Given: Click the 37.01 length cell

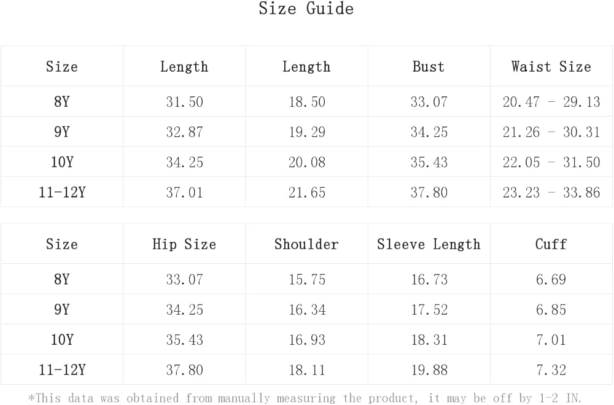Looking at the screenshot, I should [x=184, y=192].
